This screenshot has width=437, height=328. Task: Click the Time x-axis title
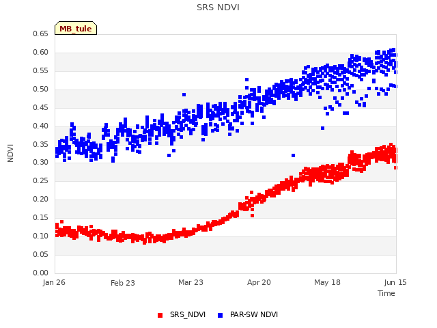tap(386, 293)
